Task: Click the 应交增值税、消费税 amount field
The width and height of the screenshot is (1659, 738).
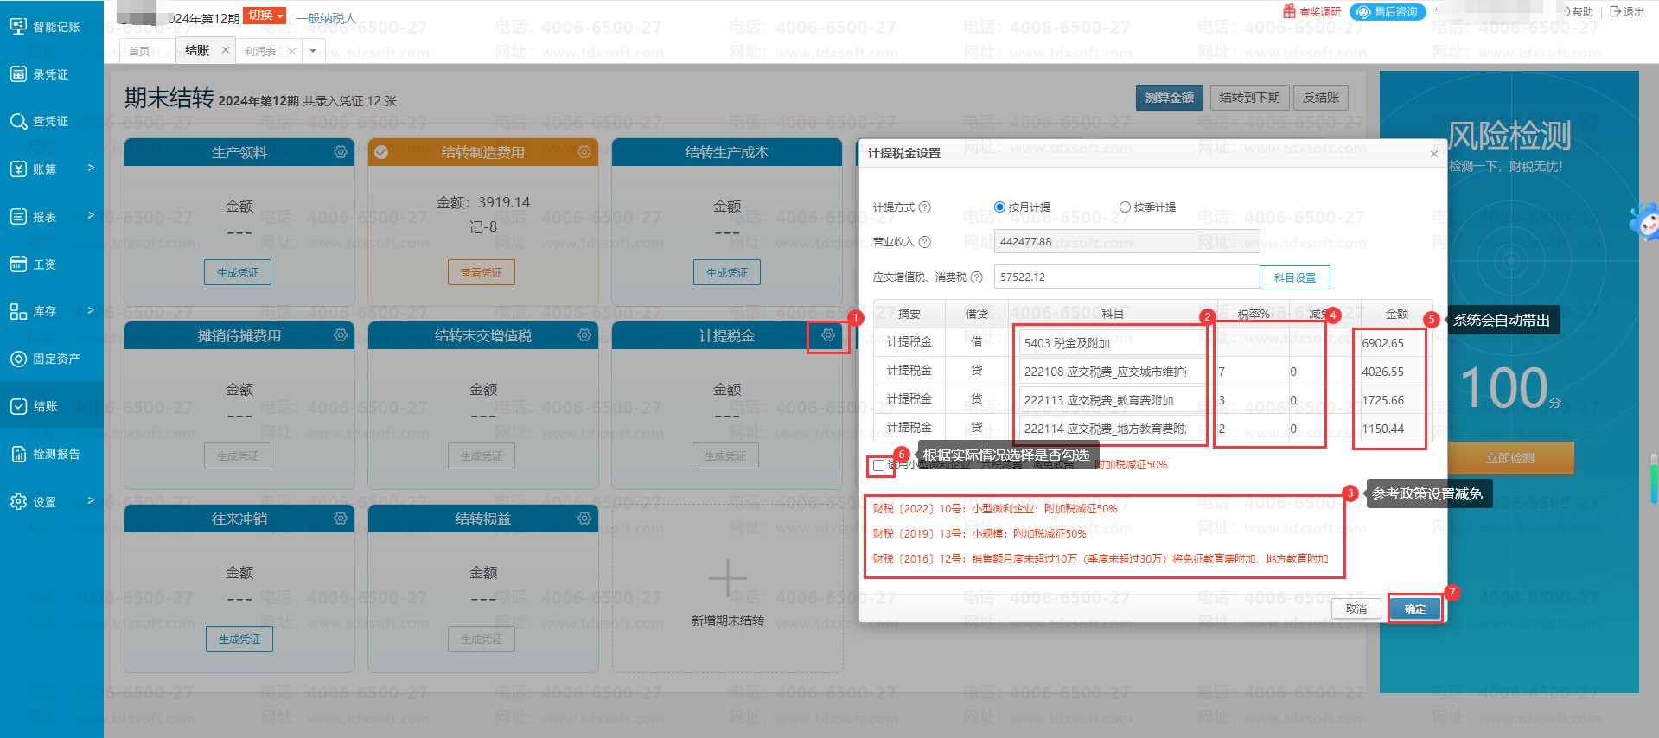Action: coord(1126,277)
